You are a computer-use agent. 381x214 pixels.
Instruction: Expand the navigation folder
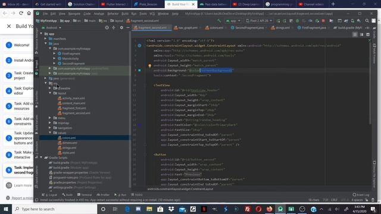(50, 128)
